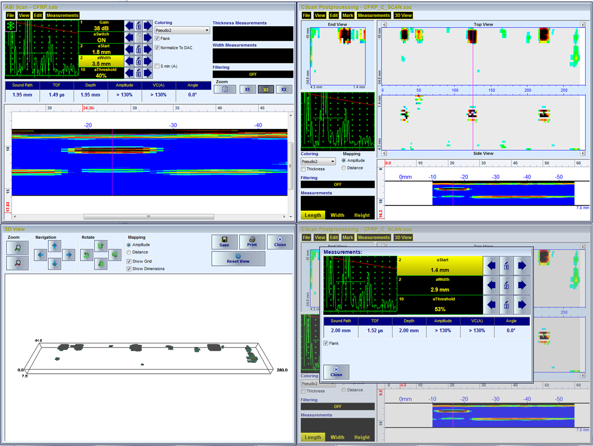
Task: Open ABI Scan Measurements menu
Action: pos(63,15)
